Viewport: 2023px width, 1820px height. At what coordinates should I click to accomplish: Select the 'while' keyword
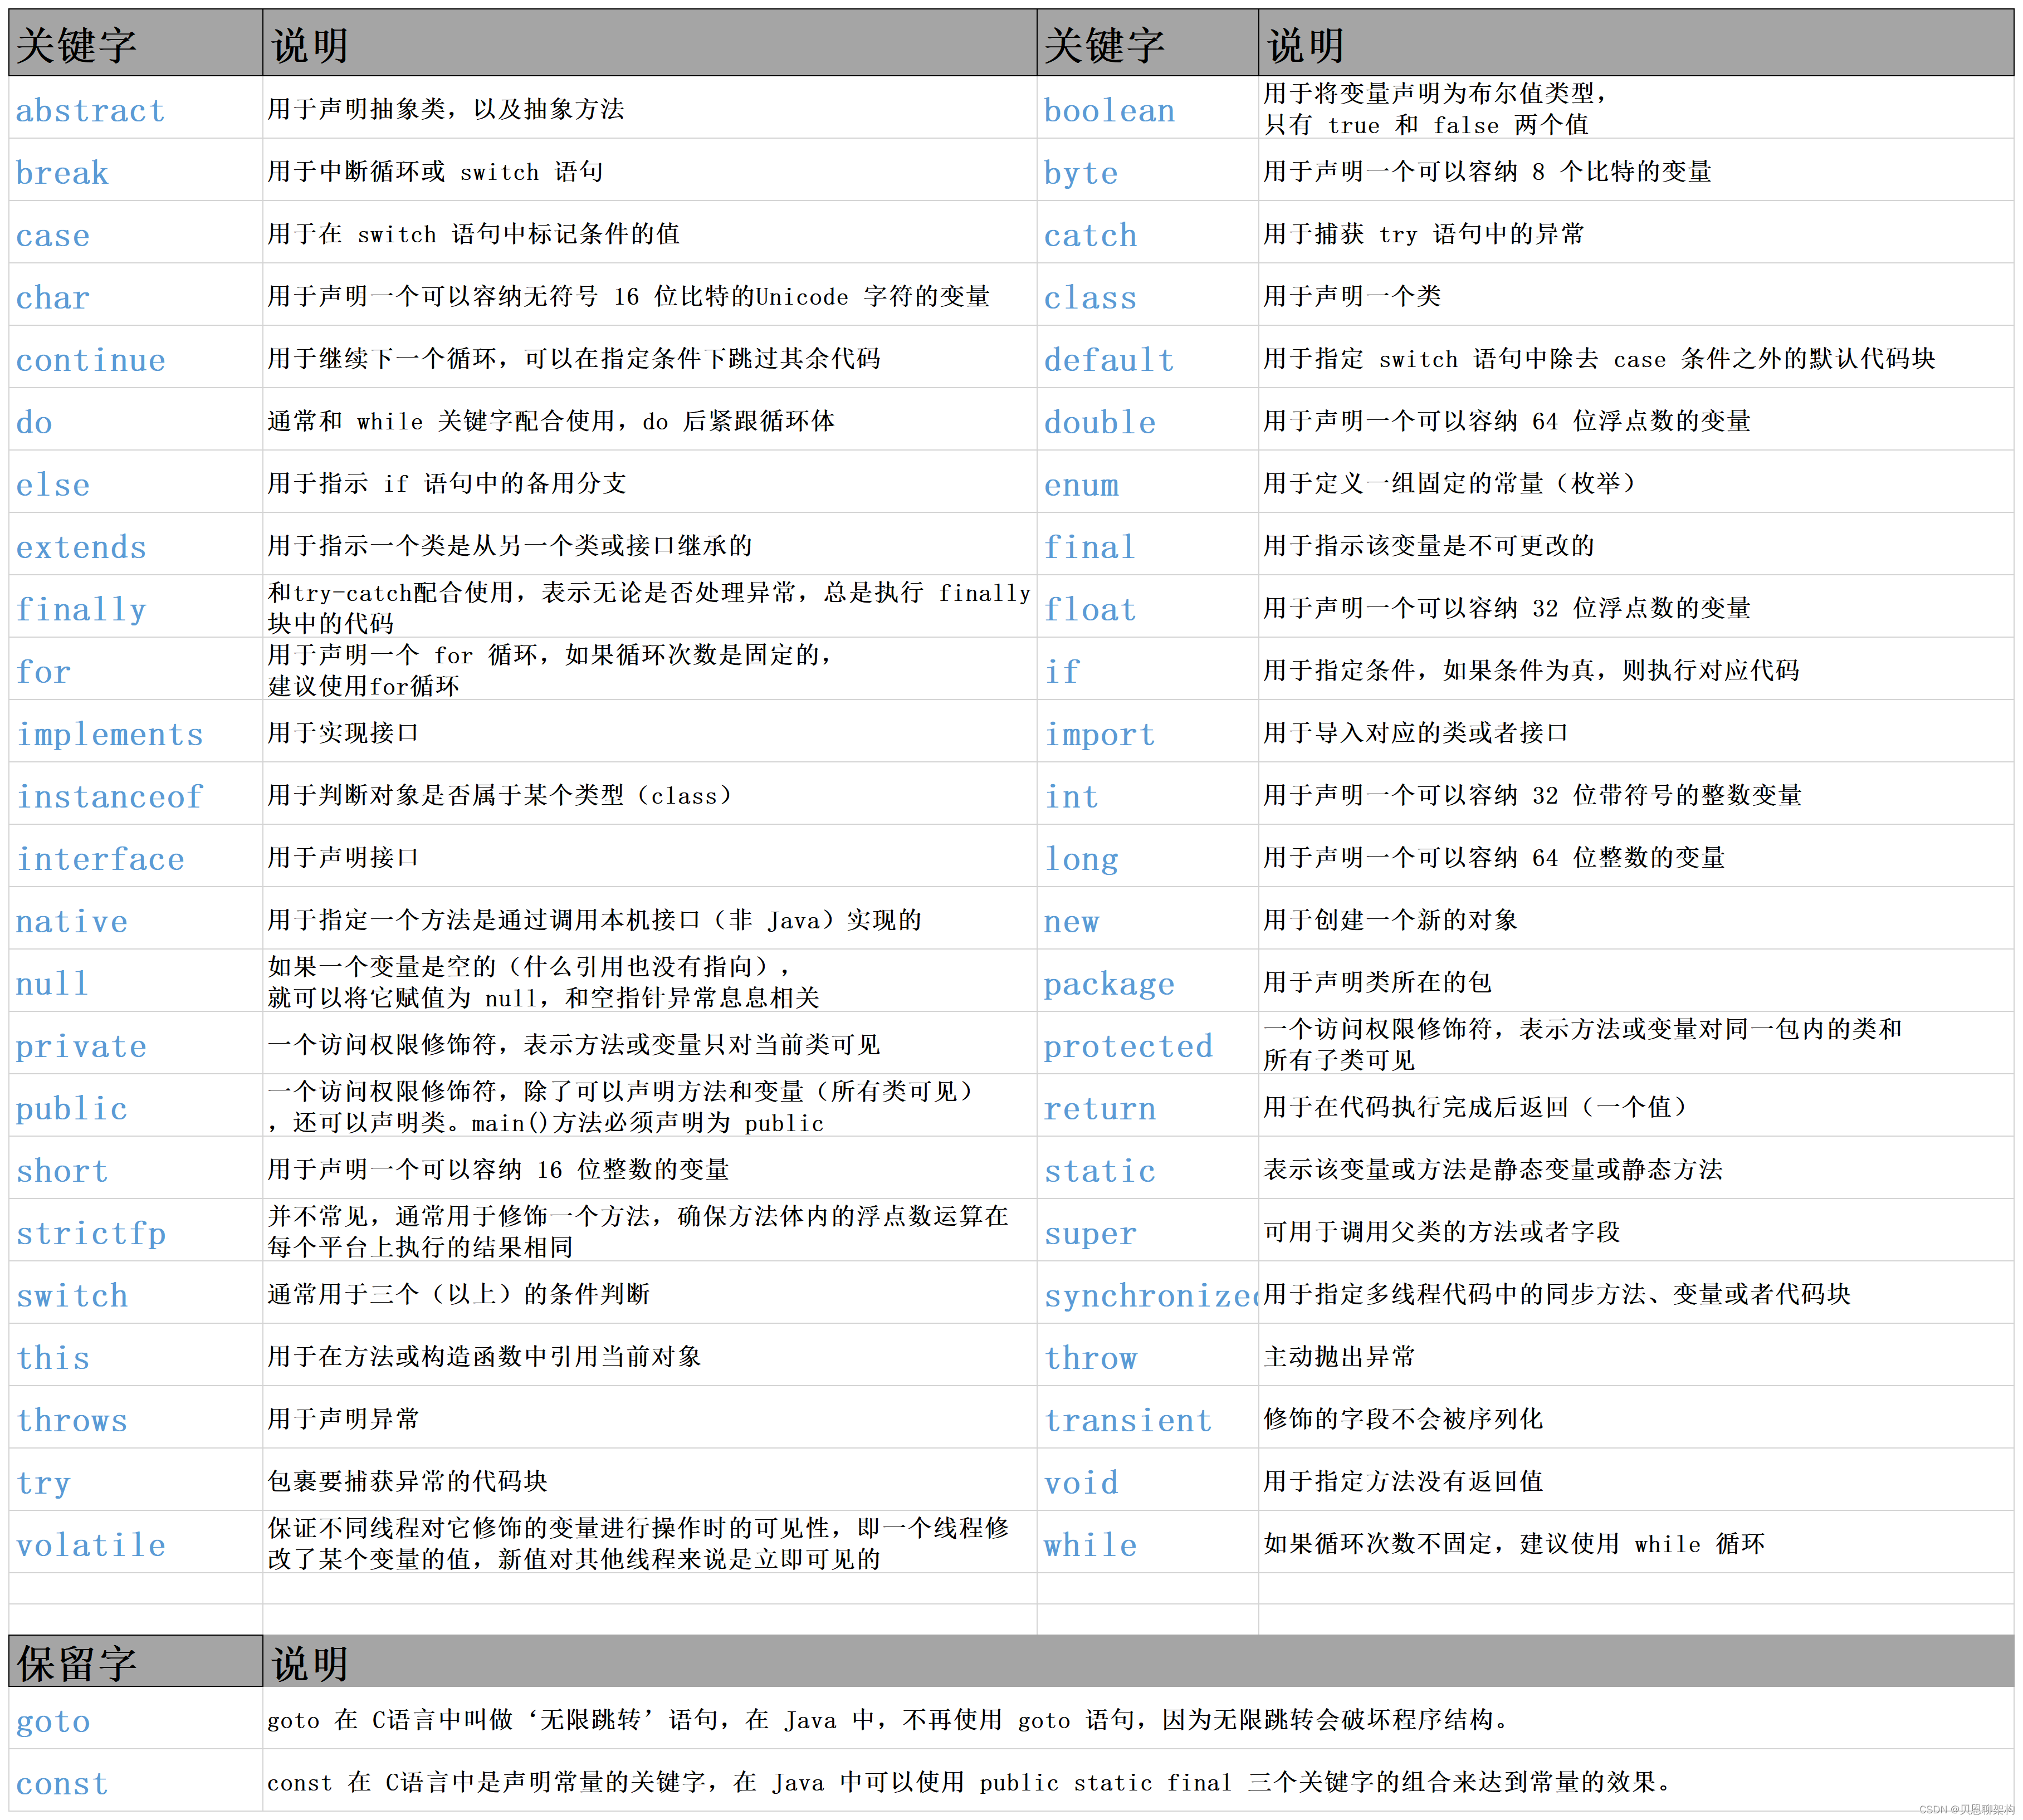pos(1090,1545)
